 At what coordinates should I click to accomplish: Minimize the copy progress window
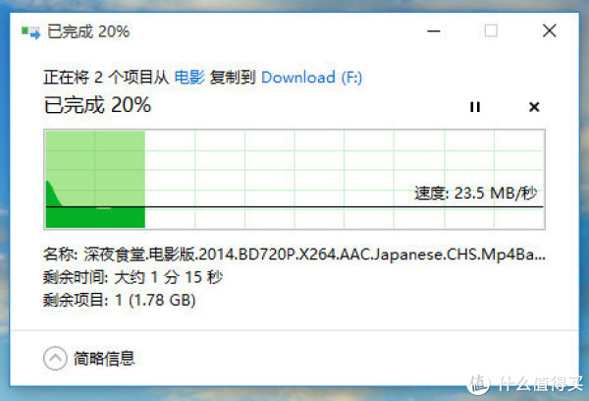(434, 31)
